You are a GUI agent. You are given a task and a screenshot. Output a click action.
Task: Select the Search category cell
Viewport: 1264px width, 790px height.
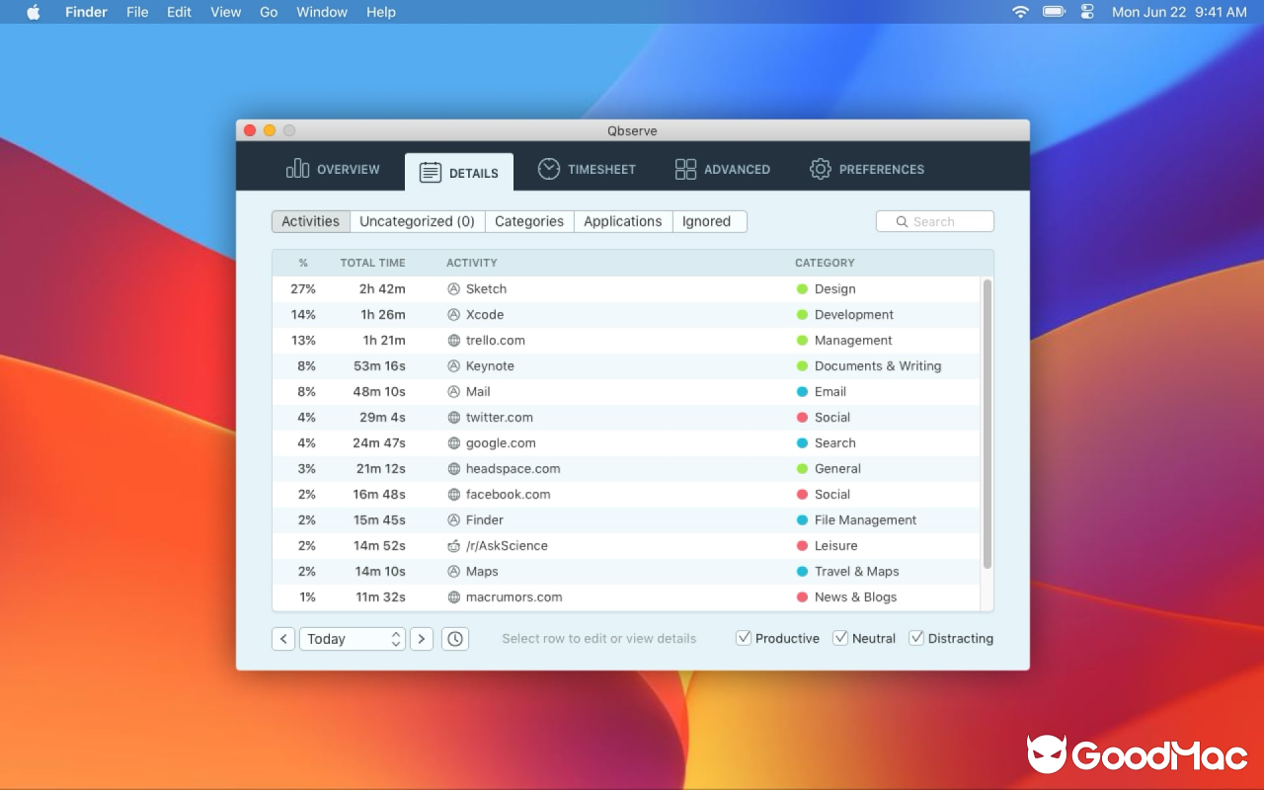(x=835, y=443)
